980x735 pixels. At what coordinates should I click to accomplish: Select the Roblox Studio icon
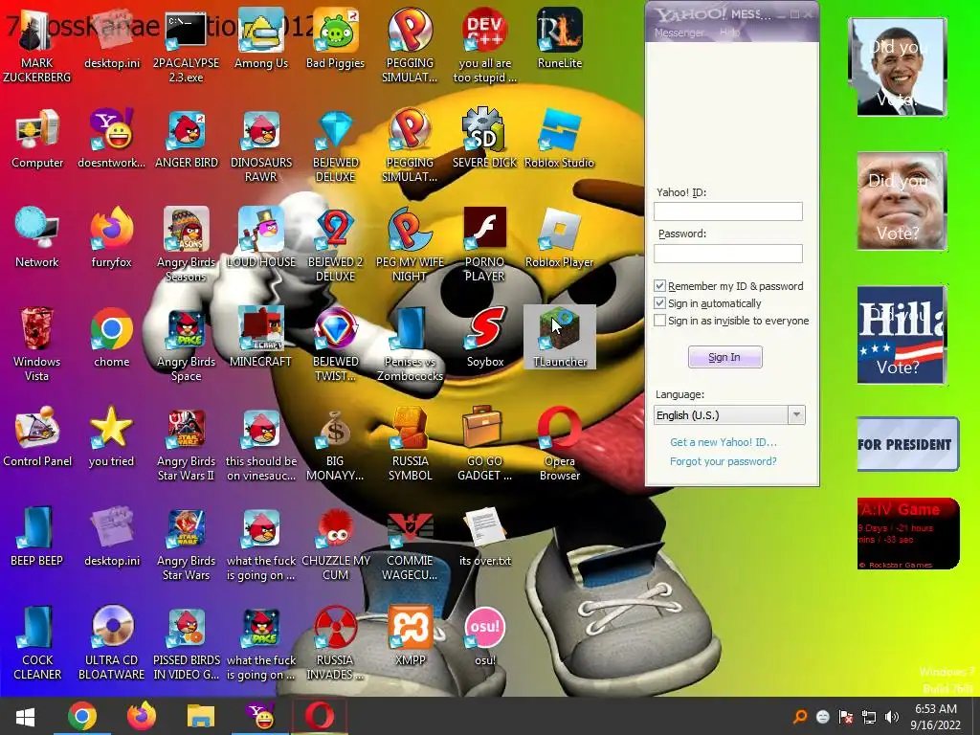pos(559,140)
